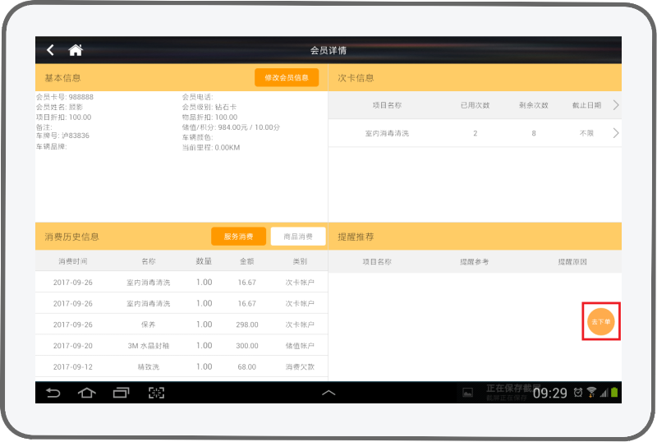Image resolution: width=657 pixels, height=442 pixels.
Task: Click 修改会员信息 button
Action: (286, 78)
